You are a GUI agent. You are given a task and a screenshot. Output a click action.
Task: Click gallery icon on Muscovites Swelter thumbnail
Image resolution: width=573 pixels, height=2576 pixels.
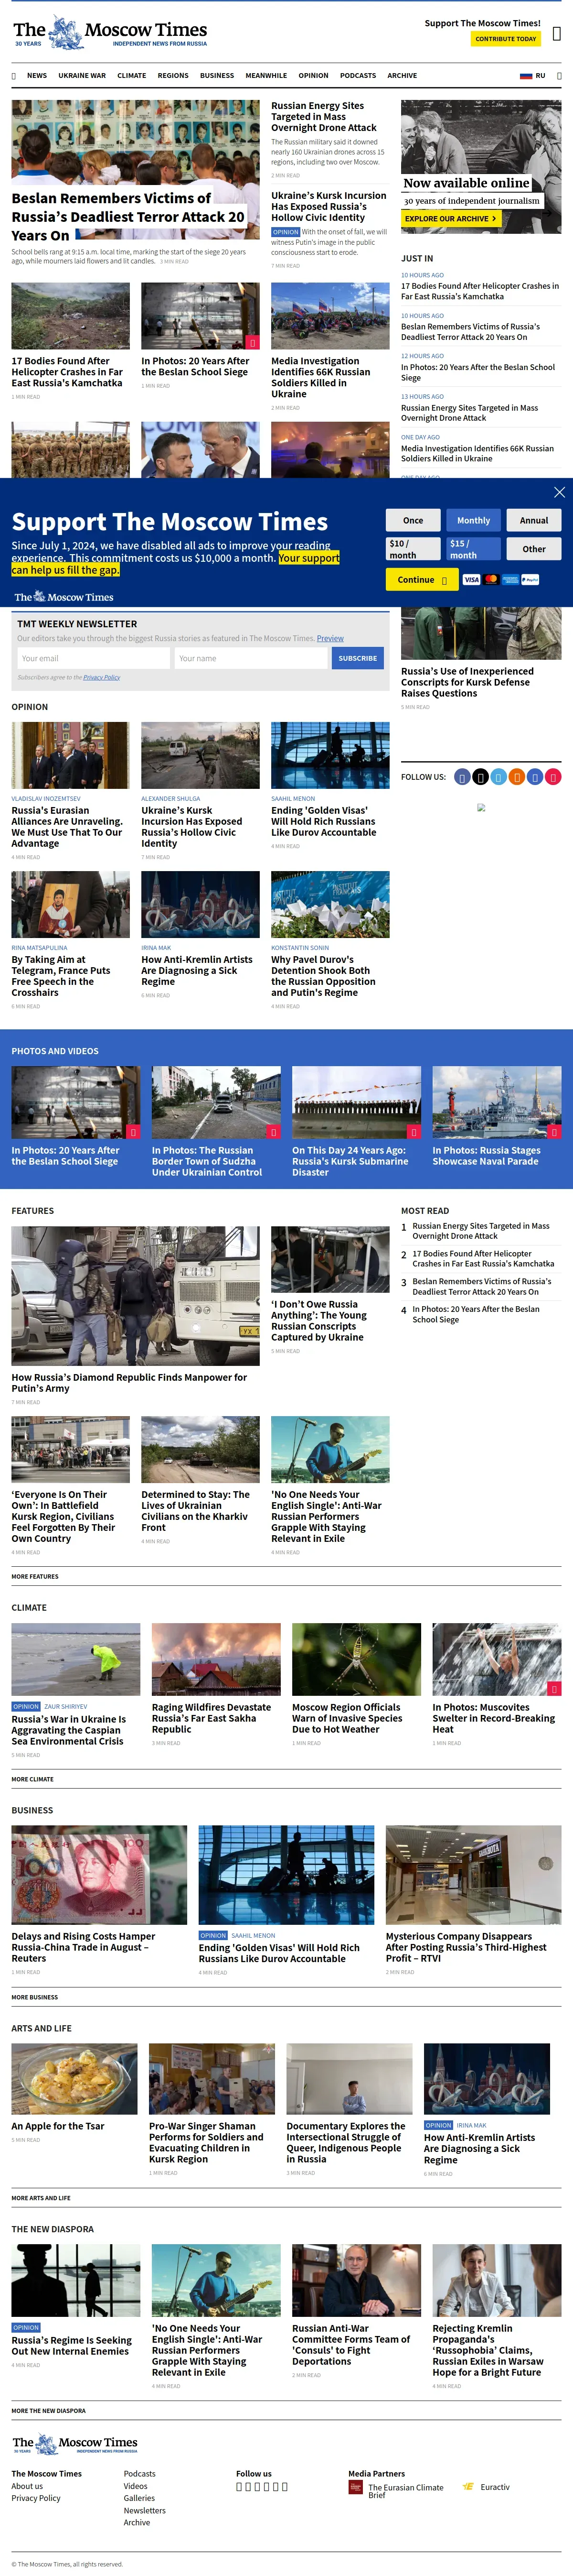[x=554, y=1688]
